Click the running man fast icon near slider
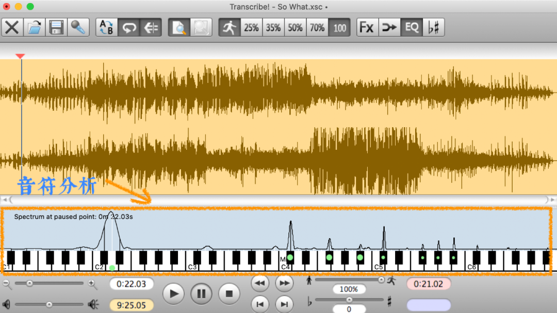The height and width of the screenshot is (313, 557). [391, 280]
